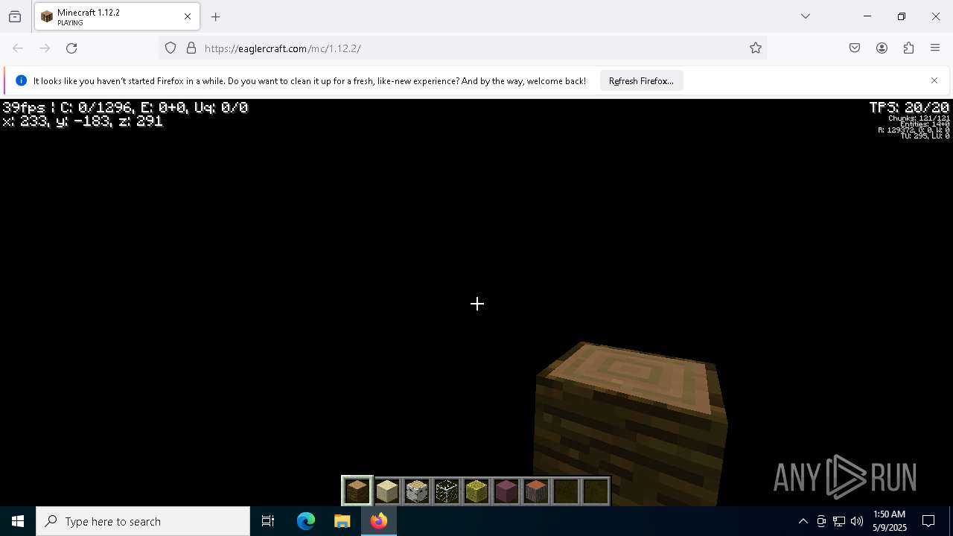The width and height of the screenshot is (953, 536).
Task: Select the pale sandstone block hotbar slot
Action: coord(387,491)
